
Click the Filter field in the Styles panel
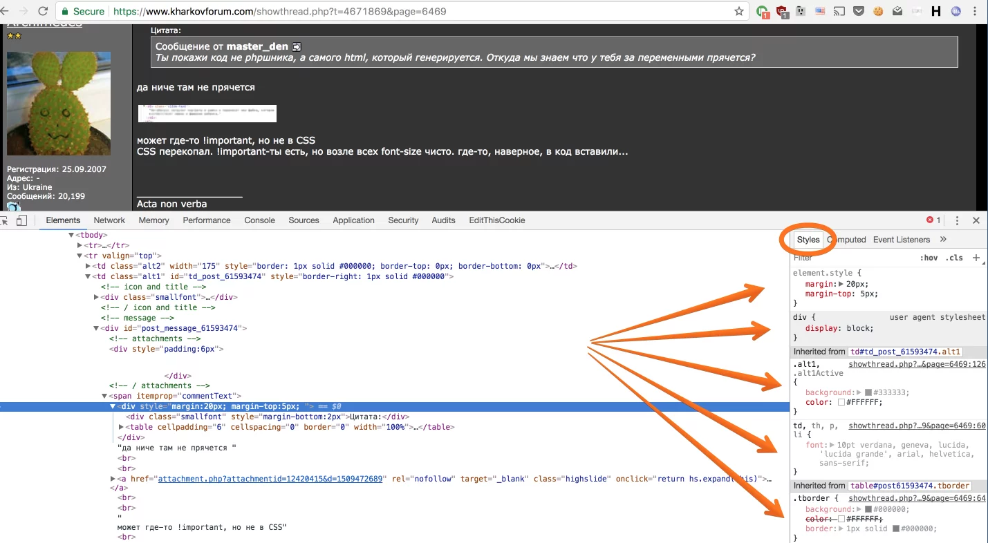(816, 257)
